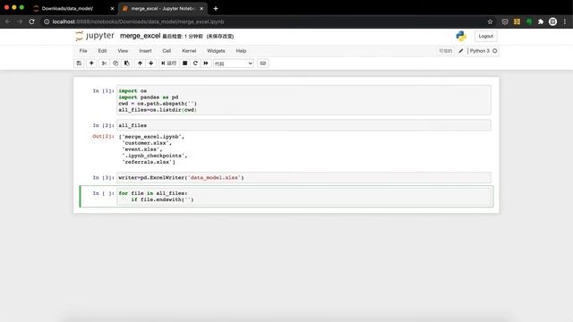Click the green extension icon in toolbar
The image size is (573, 322).
pos(529,21)
